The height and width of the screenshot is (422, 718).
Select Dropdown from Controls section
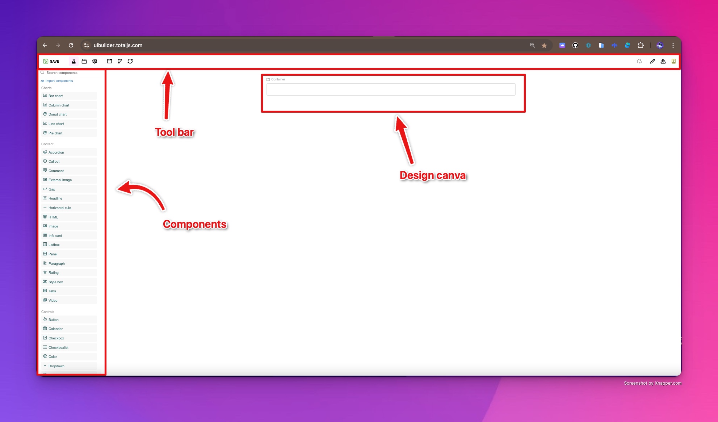tap(56, 366)
